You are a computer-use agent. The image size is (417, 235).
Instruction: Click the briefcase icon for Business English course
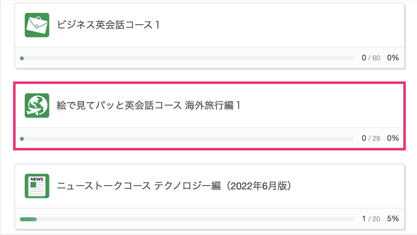(37, 25)
